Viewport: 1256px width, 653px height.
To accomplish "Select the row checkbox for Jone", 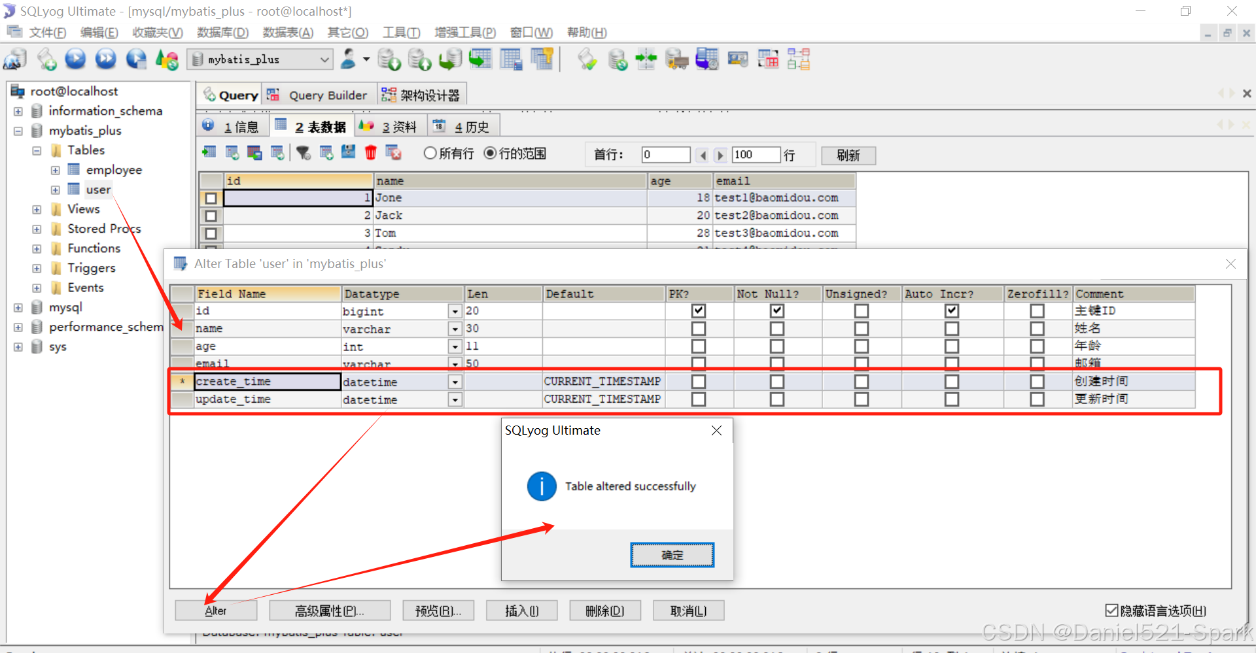I will point(211,198).
